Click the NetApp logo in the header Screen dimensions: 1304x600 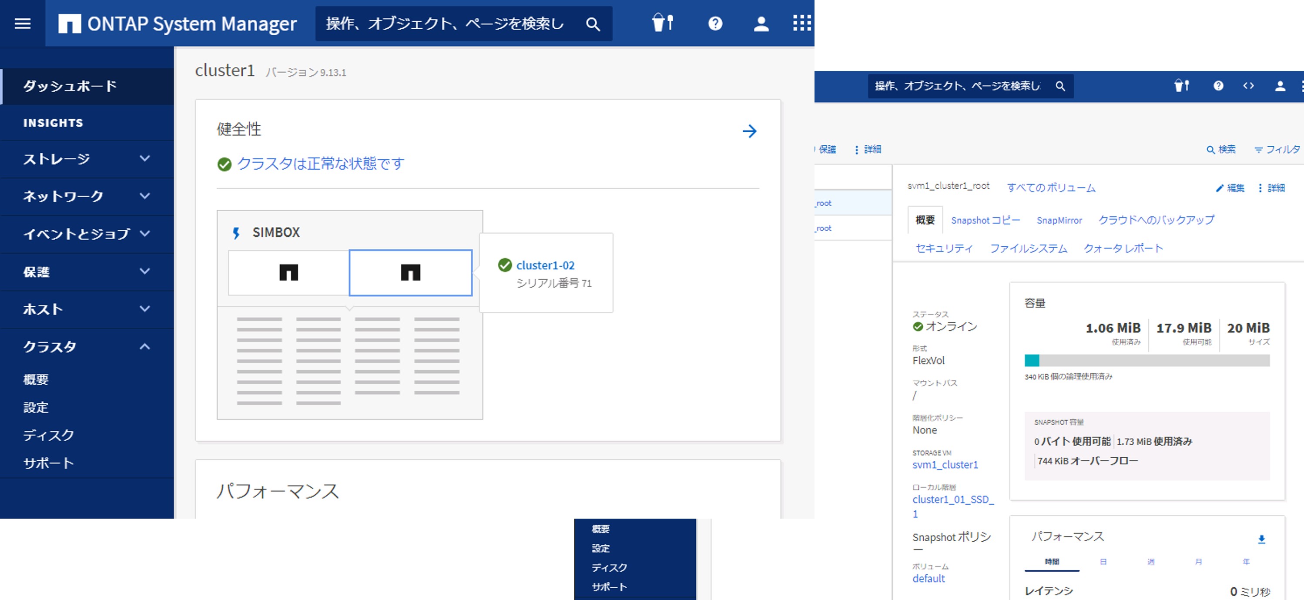pos(69,23)
